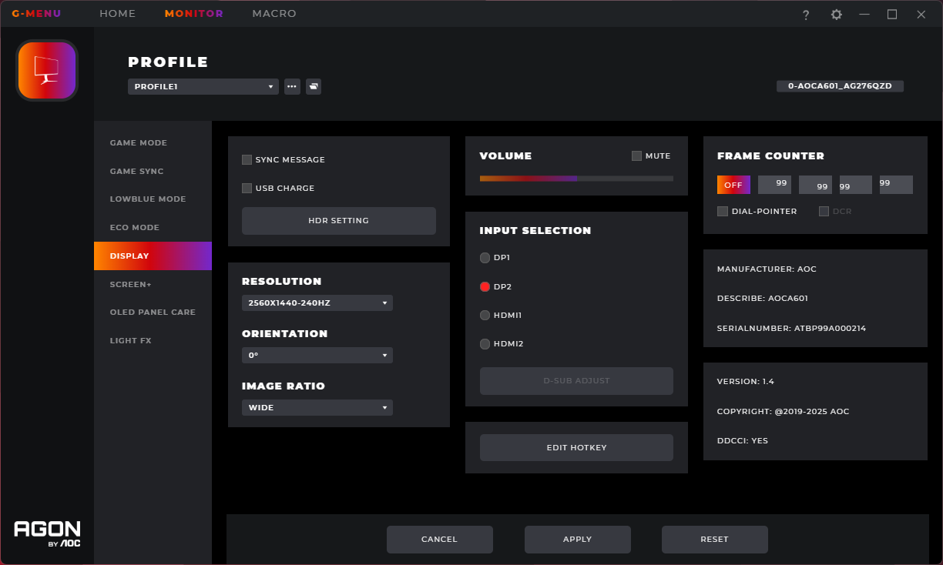The height and width of the screenshot is (565, 943).
Task: Switch to the HOME tab
Action: 118,14
